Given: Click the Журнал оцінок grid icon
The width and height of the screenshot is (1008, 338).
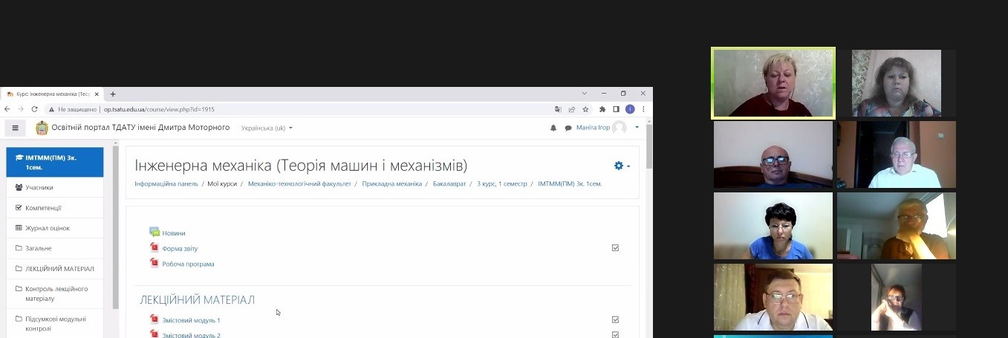Looking at the screenshot, I should click(x=19, y=228).
